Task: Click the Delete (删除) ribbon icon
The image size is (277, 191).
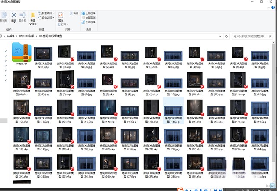Action: tap(14, 16)
